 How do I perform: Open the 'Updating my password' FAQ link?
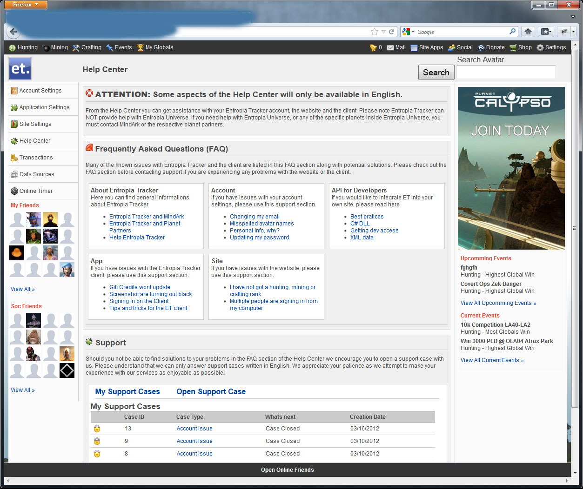click(x=259, y=238)
